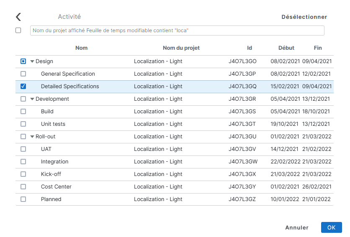This screenshot has height=237, width=350.
Task: Click the back arrow icon
Action: pos(18,17)
